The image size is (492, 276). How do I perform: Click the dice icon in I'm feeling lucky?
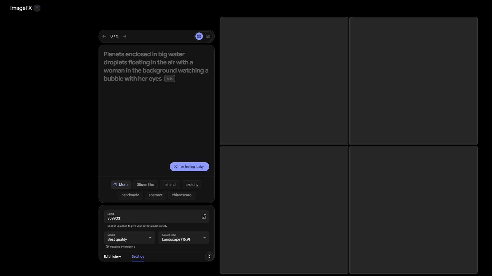[175, 166]
